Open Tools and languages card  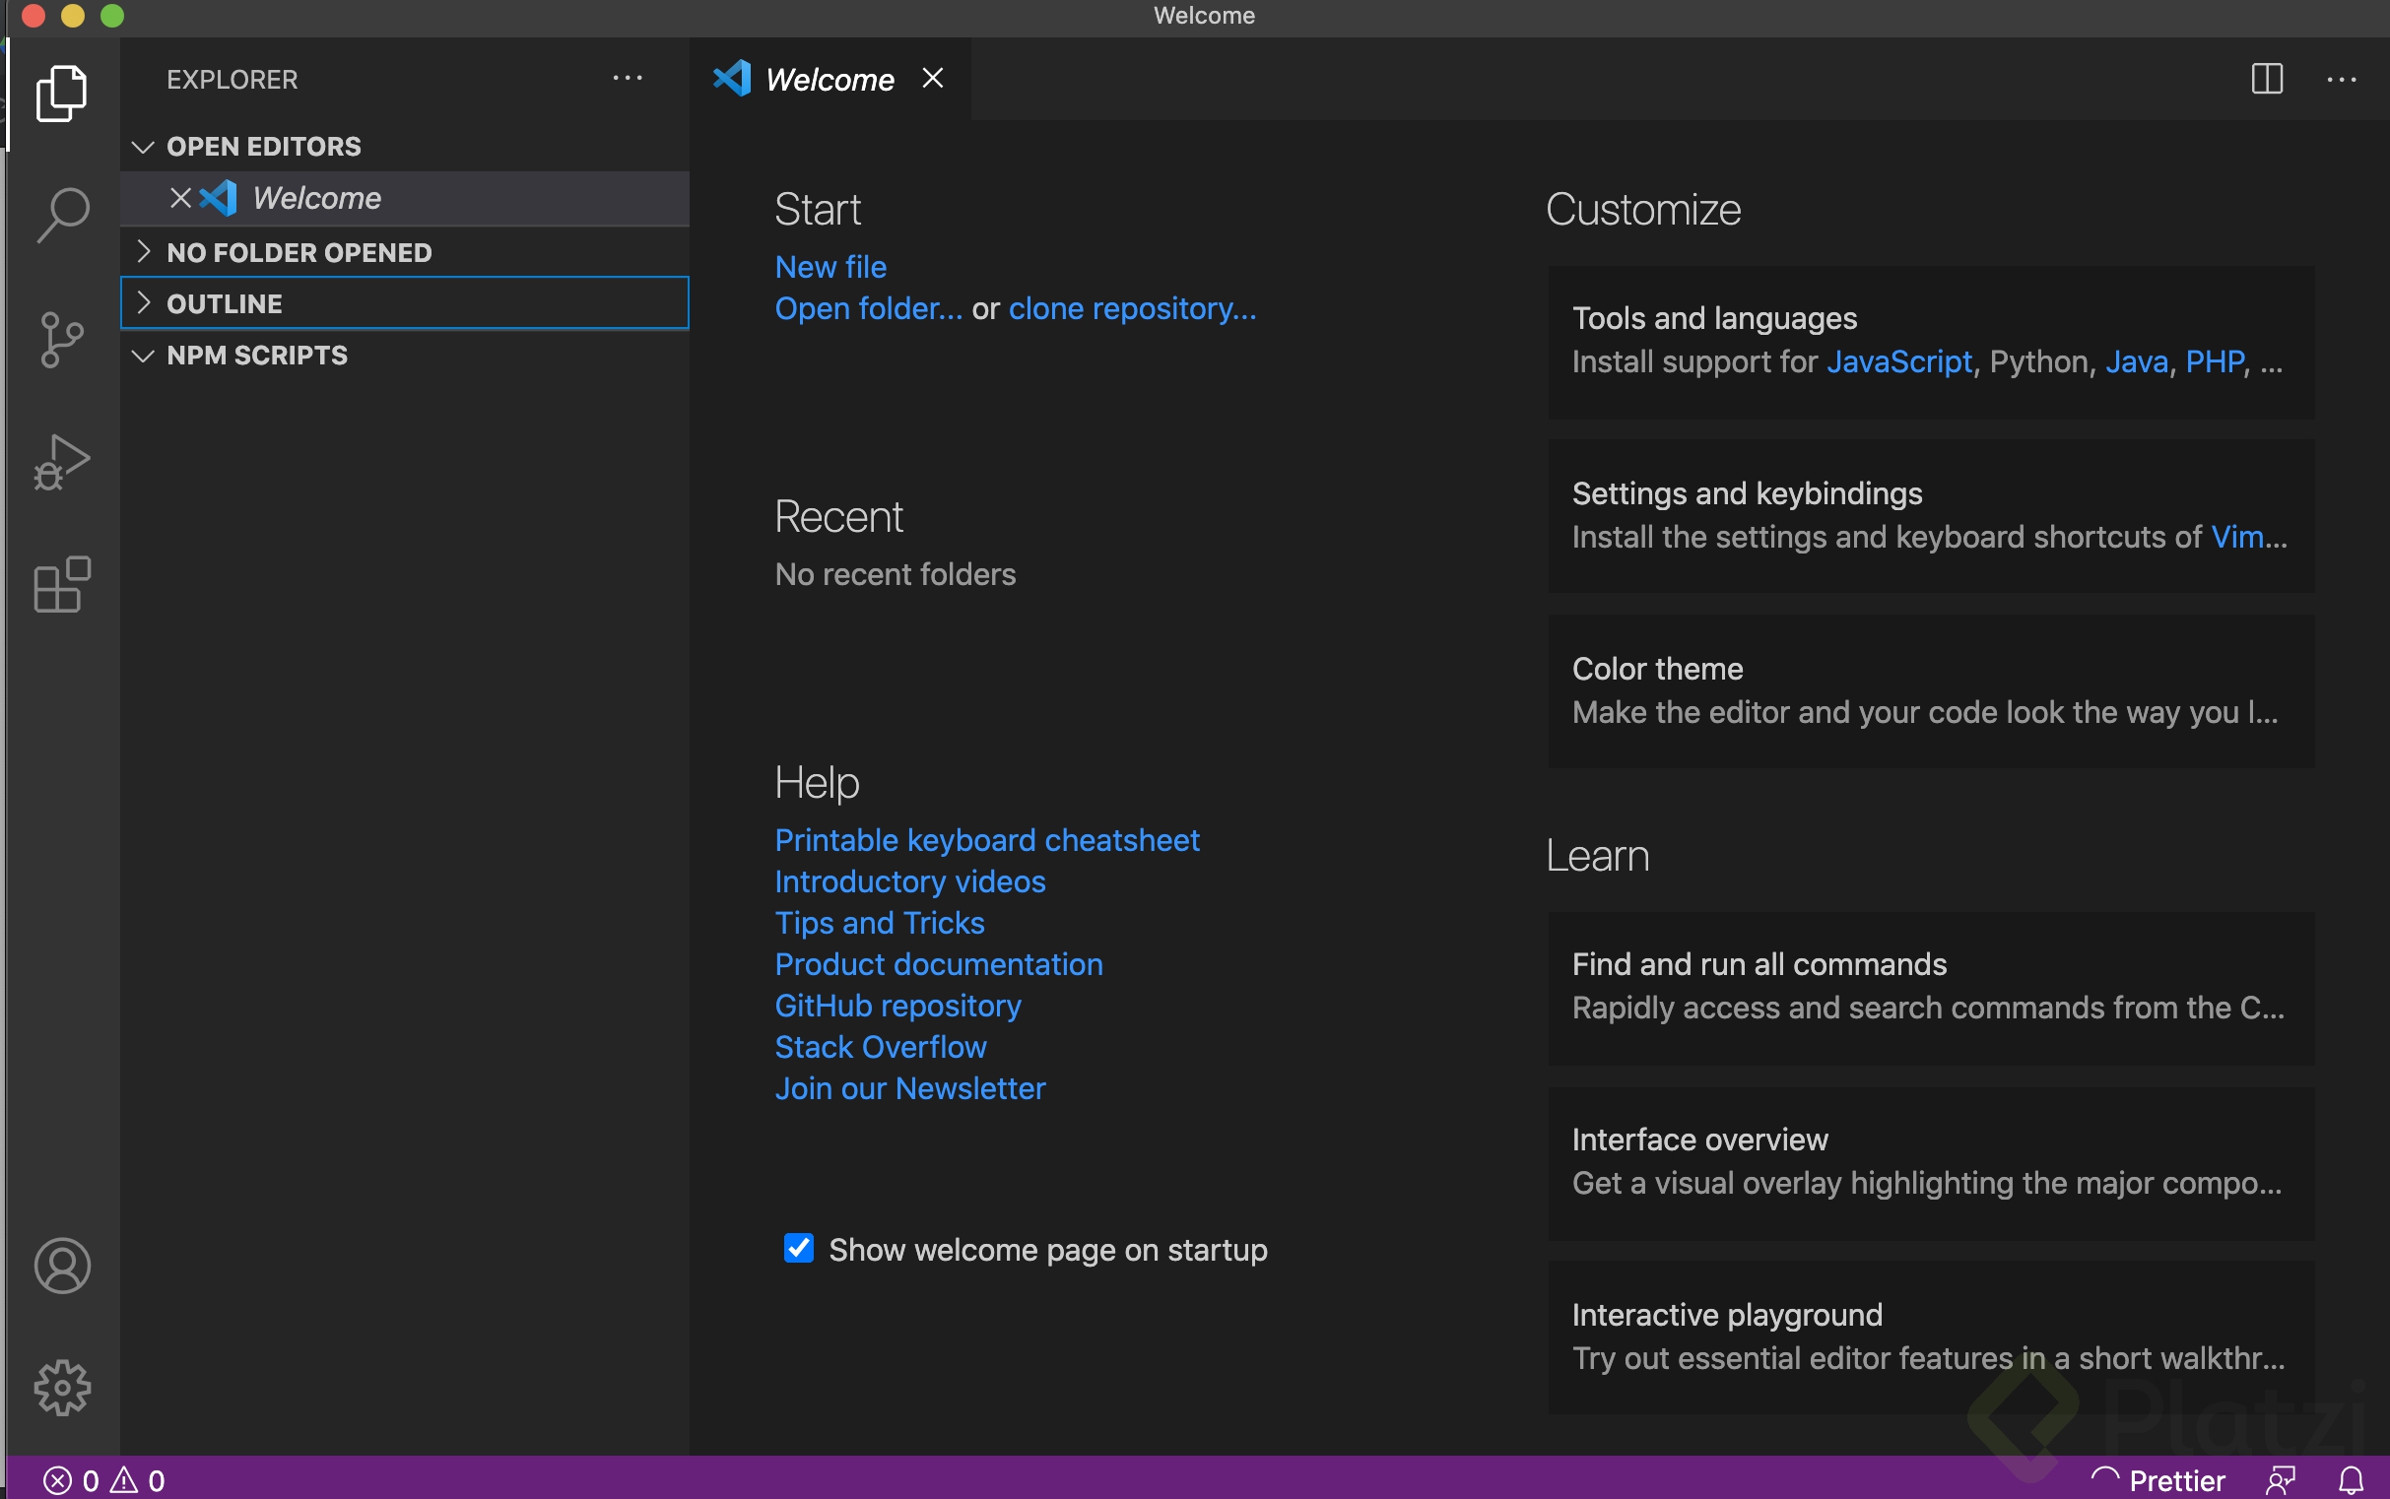tap(1930, 342)
